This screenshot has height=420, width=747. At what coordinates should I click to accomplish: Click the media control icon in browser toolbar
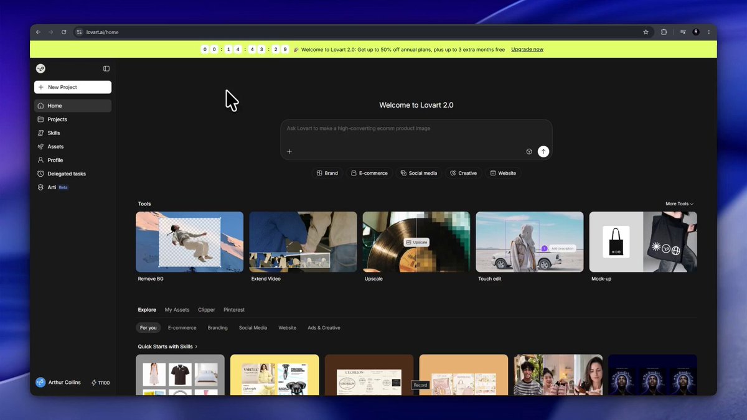683,32
